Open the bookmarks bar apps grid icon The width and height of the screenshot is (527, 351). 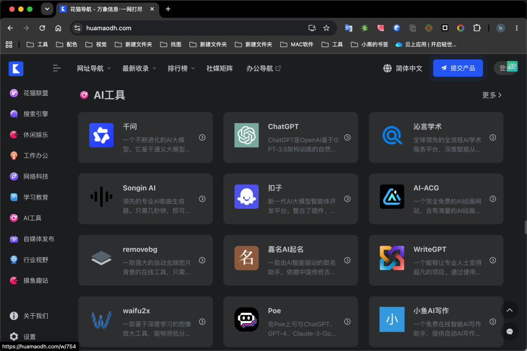9,44
